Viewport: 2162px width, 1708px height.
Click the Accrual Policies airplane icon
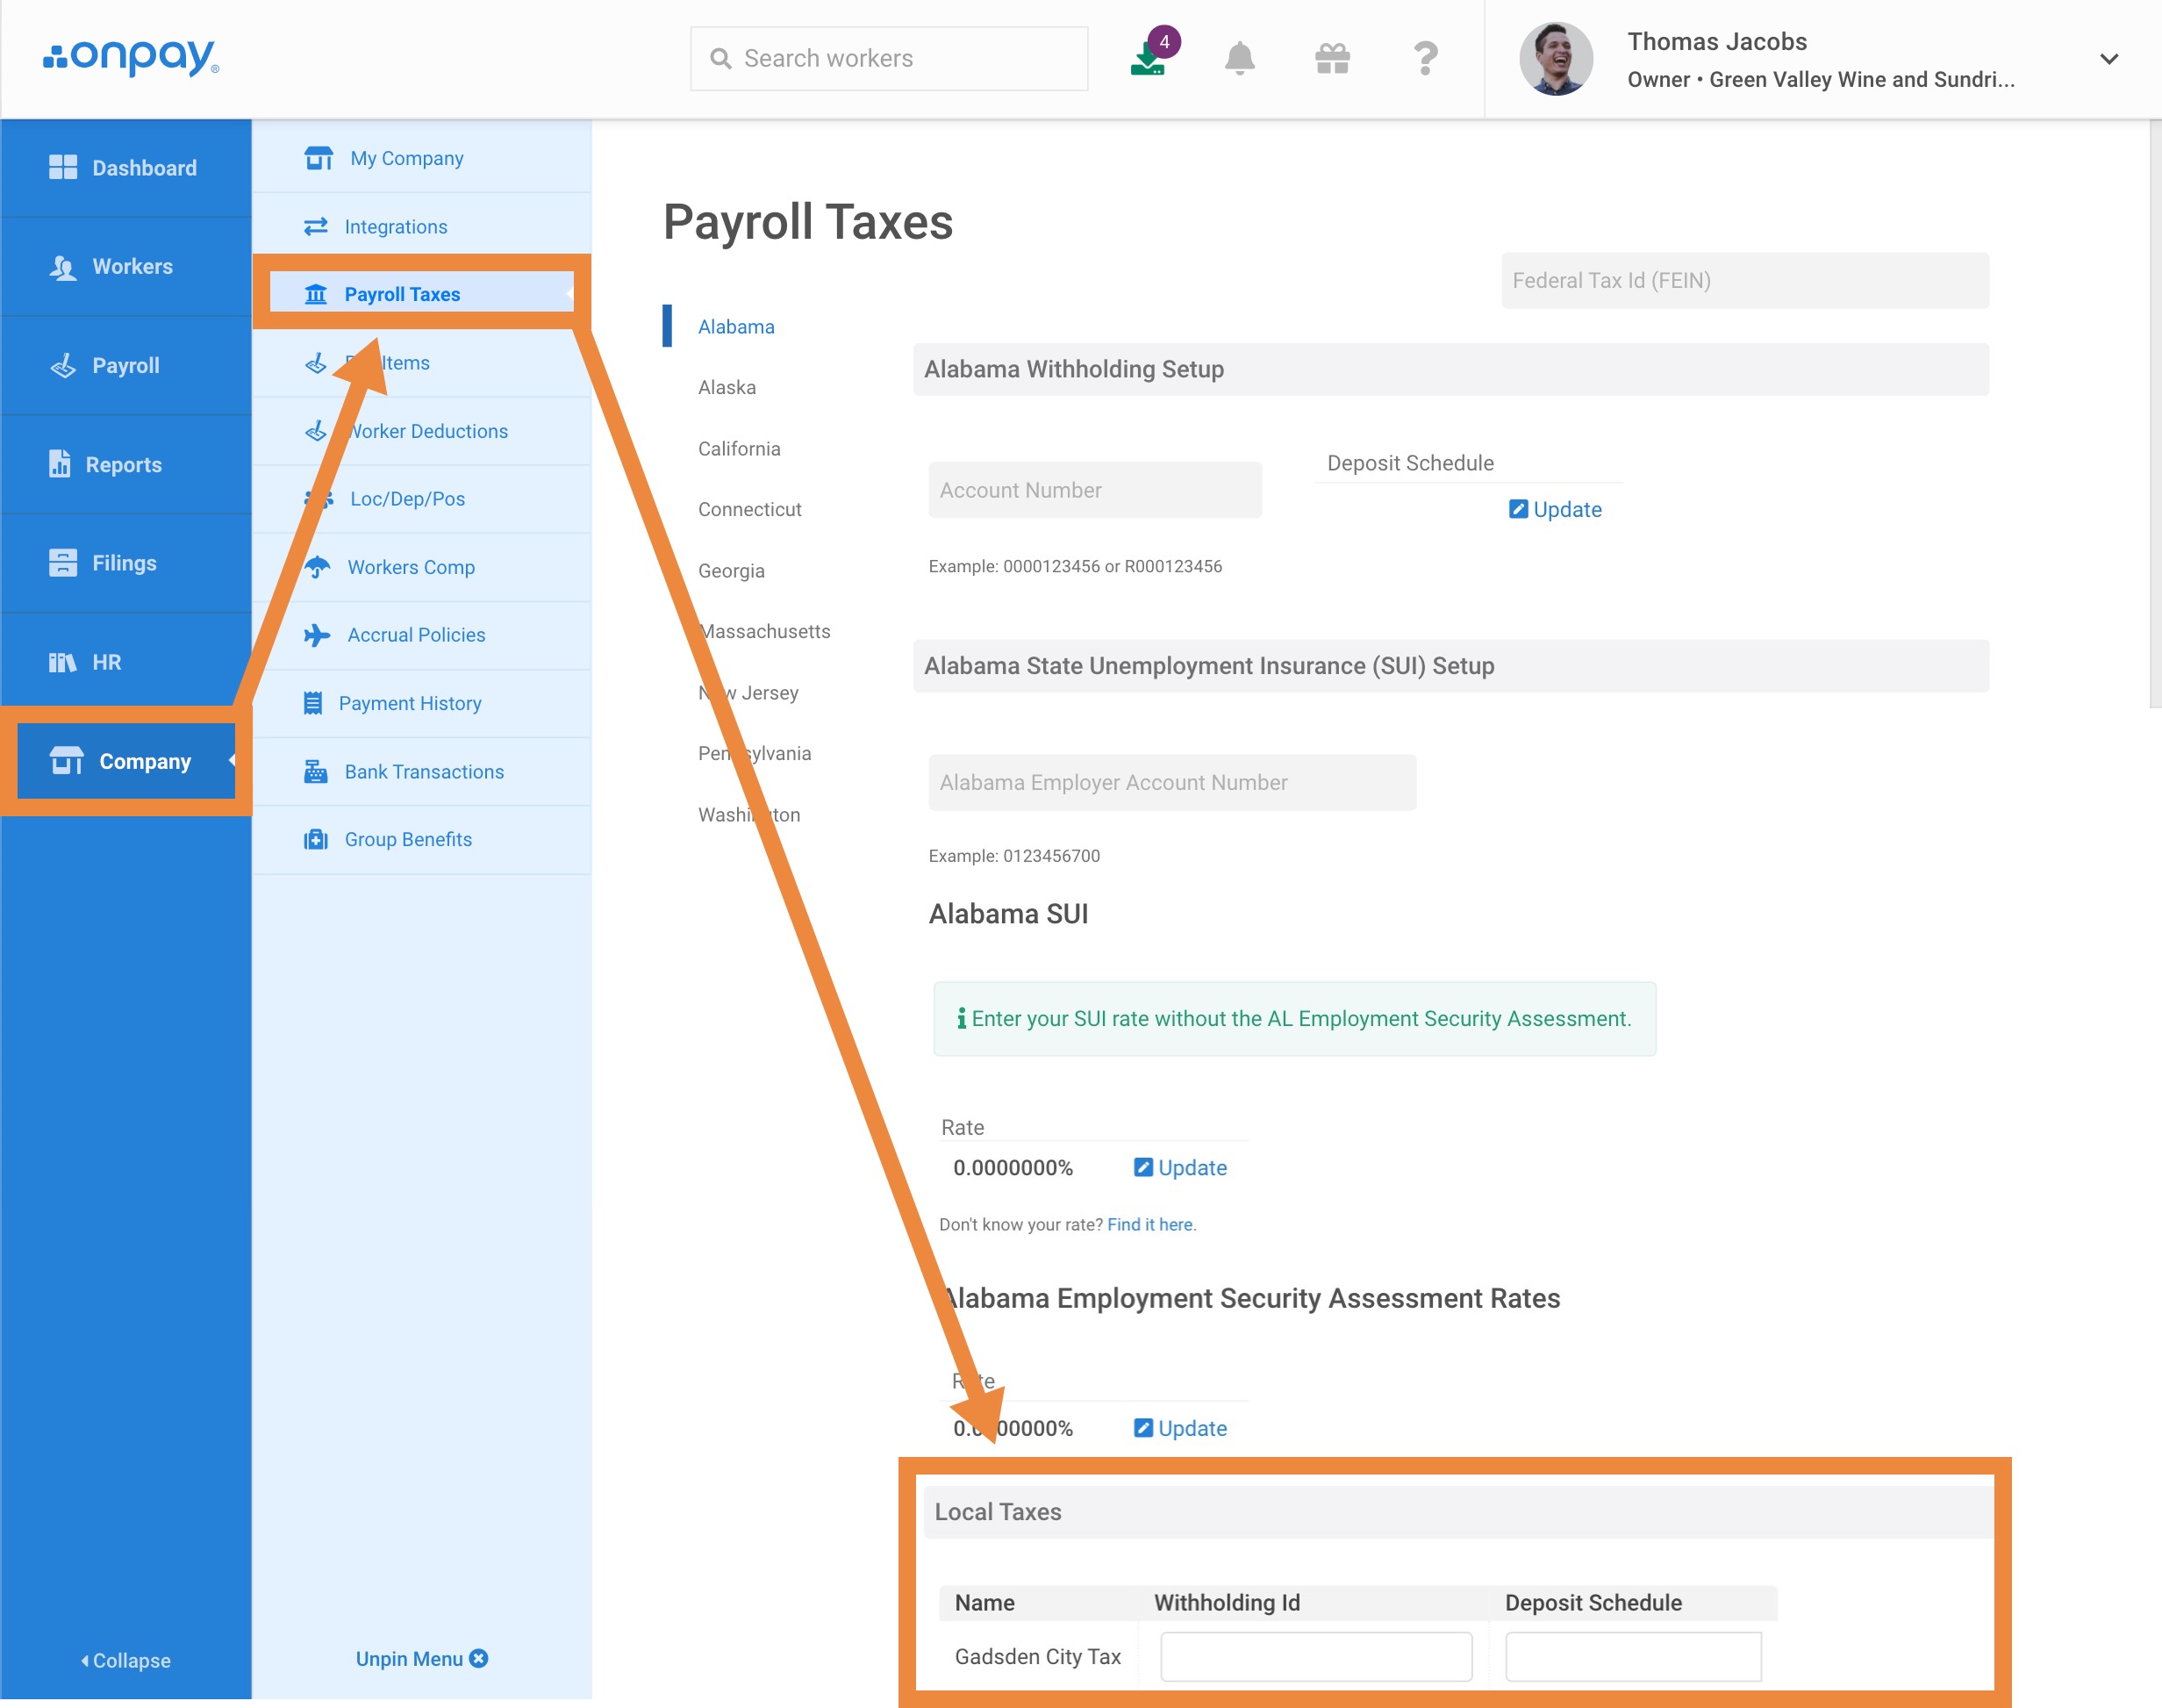click(317, 635)
